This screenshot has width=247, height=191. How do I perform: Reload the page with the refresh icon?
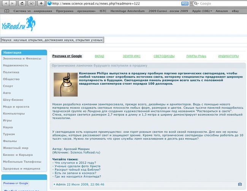point(22,3)
